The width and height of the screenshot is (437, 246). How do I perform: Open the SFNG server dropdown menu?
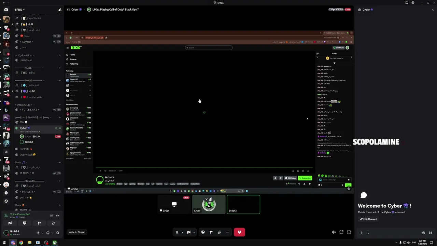pyautogui.click(x=20, y=10)
